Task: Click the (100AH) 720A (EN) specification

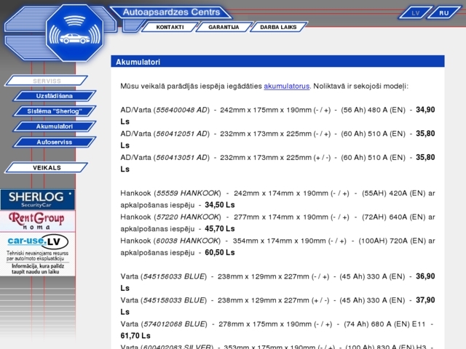Action: pos(392,241)
